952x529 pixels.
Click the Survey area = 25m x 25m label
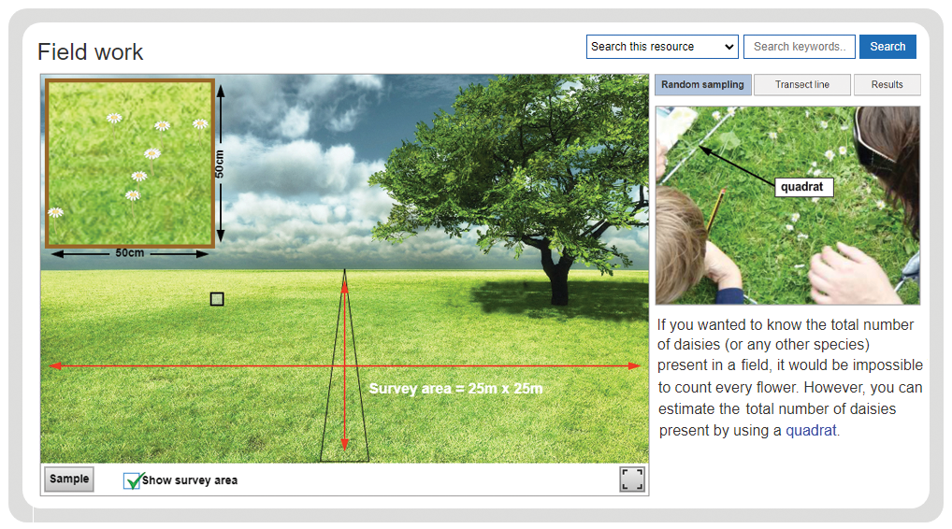[x=455, y=389]
